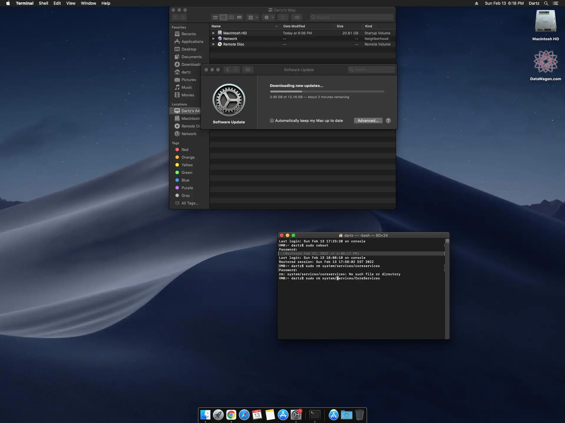Launch Safari from the dock
This screenshot has width=565, height=423.
(x=244, y=415)
